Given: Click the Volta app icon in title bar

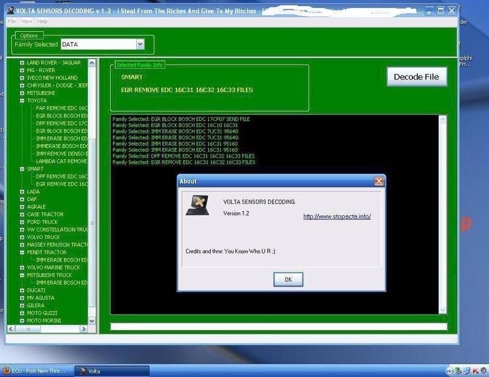Looking at the screenshot, I should (10, 10).
